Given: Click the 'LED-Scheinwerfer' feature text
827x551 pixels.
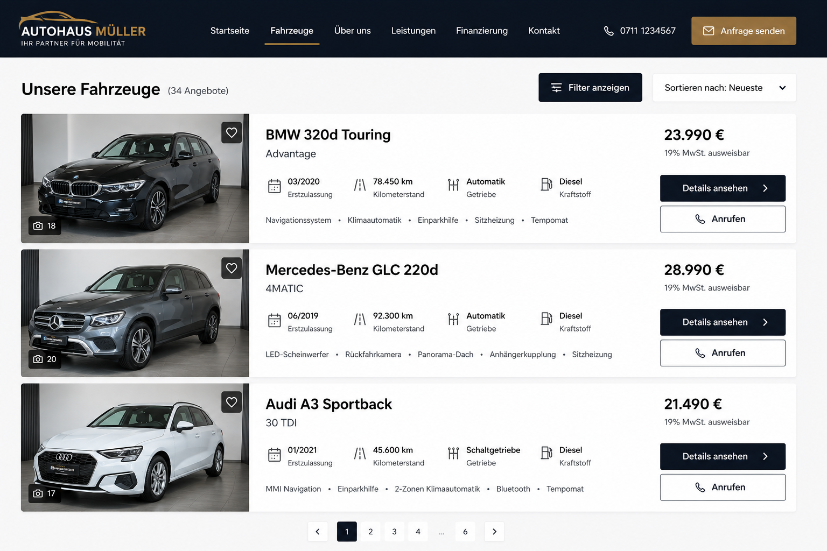Looking at the screenshot, I should [297, 355].
